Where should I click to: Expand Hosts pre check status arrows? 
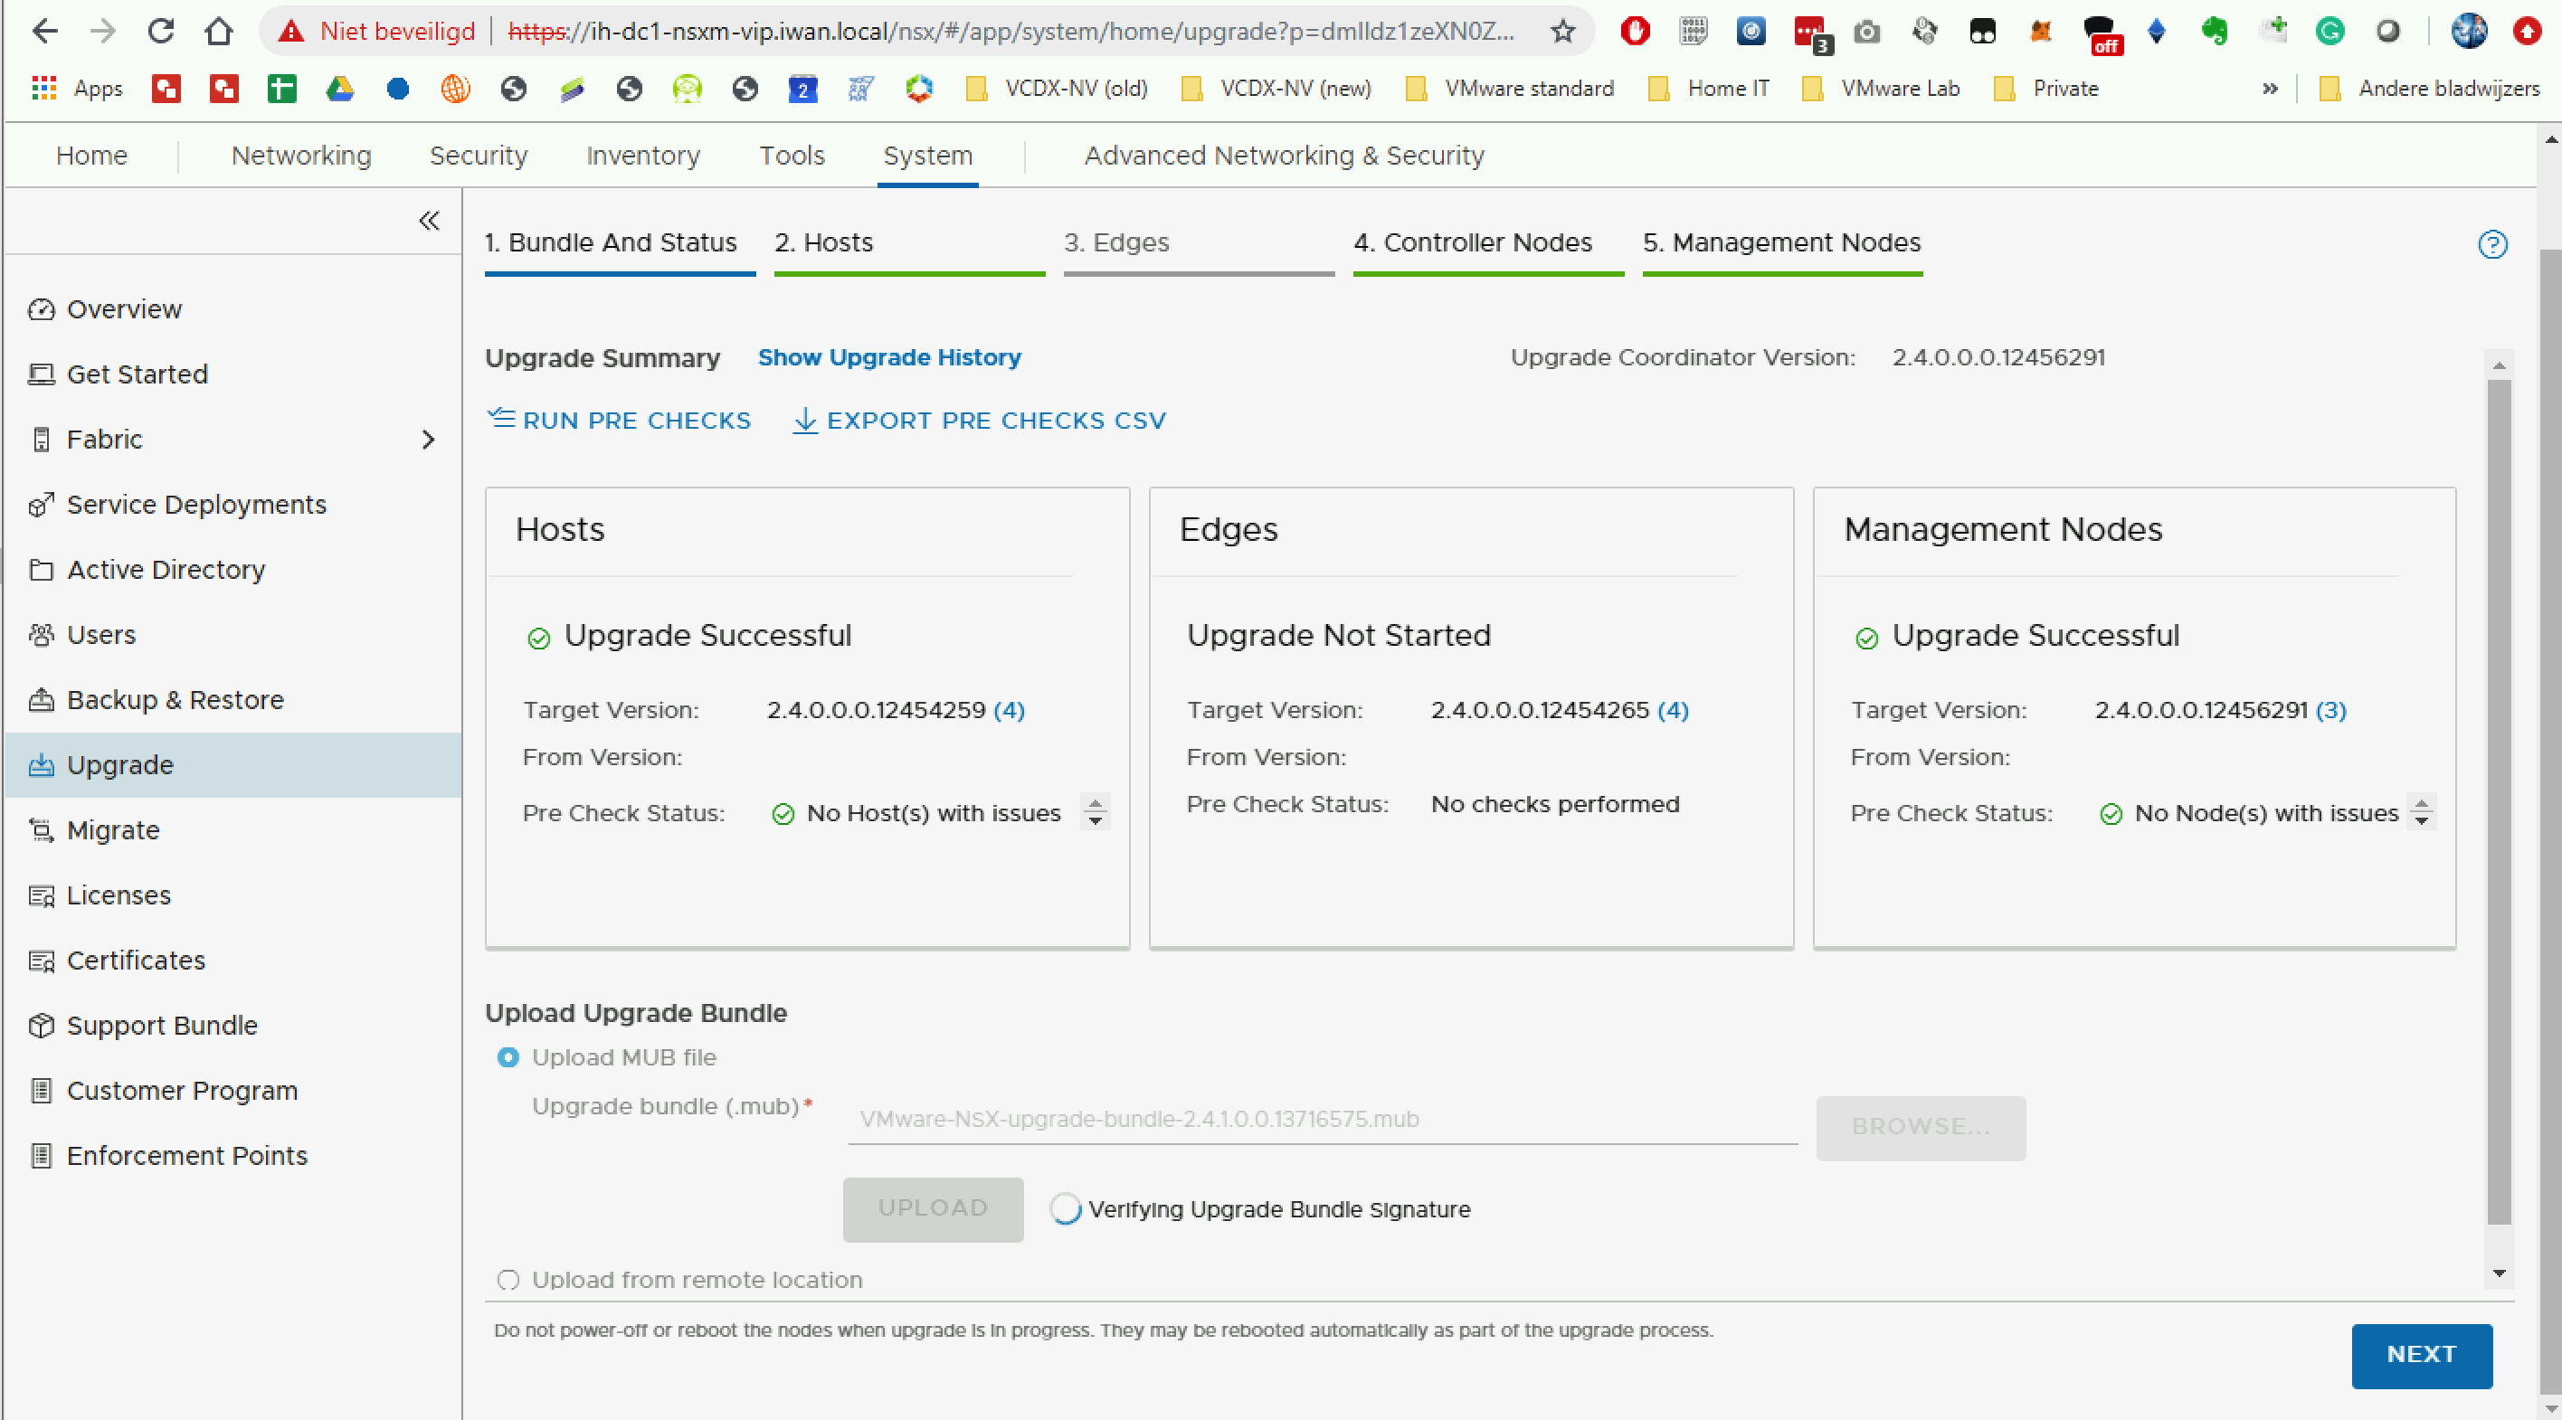click(1095, 812)
